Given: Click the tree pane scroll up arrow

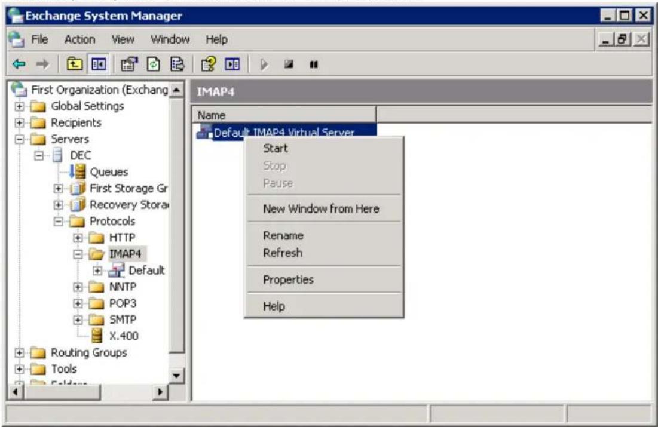Looking at the screenshot, I should pos(177,90).
